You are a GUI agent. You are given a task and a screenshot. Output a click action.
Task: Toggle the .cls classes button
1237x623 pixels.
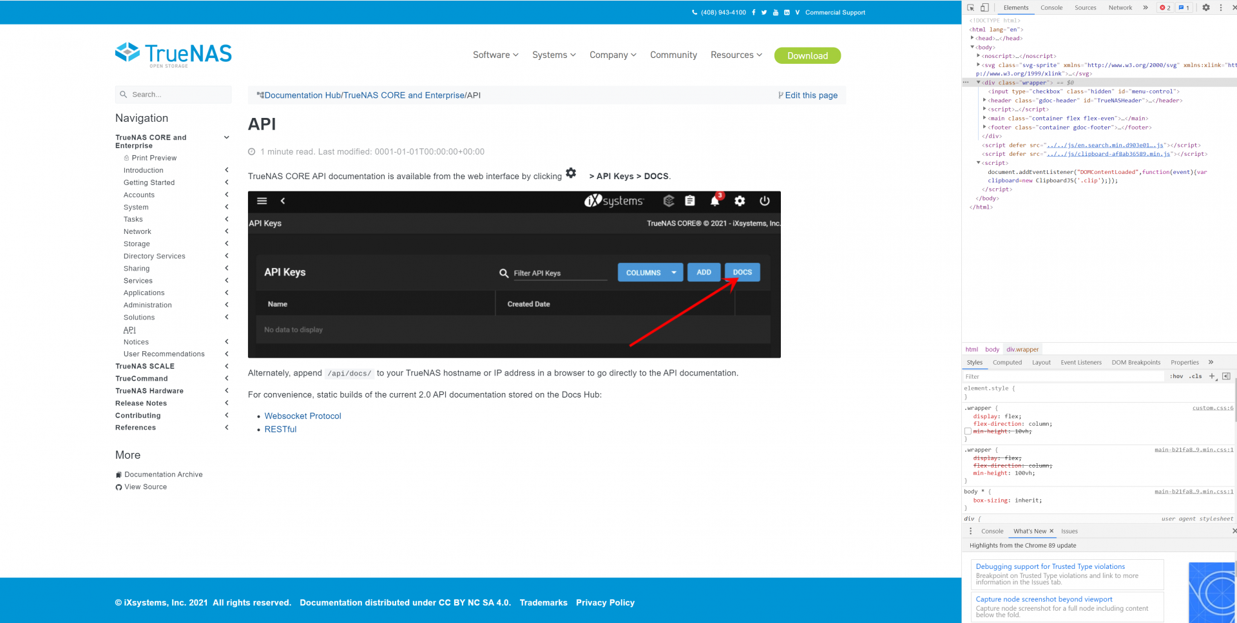pos(1196,376)
